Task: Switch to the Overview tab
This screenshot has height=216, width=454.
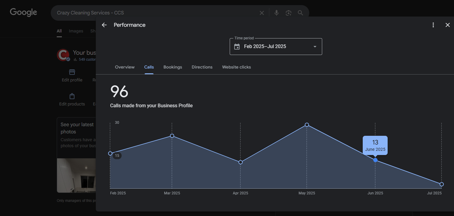Action: pos(125,67)
